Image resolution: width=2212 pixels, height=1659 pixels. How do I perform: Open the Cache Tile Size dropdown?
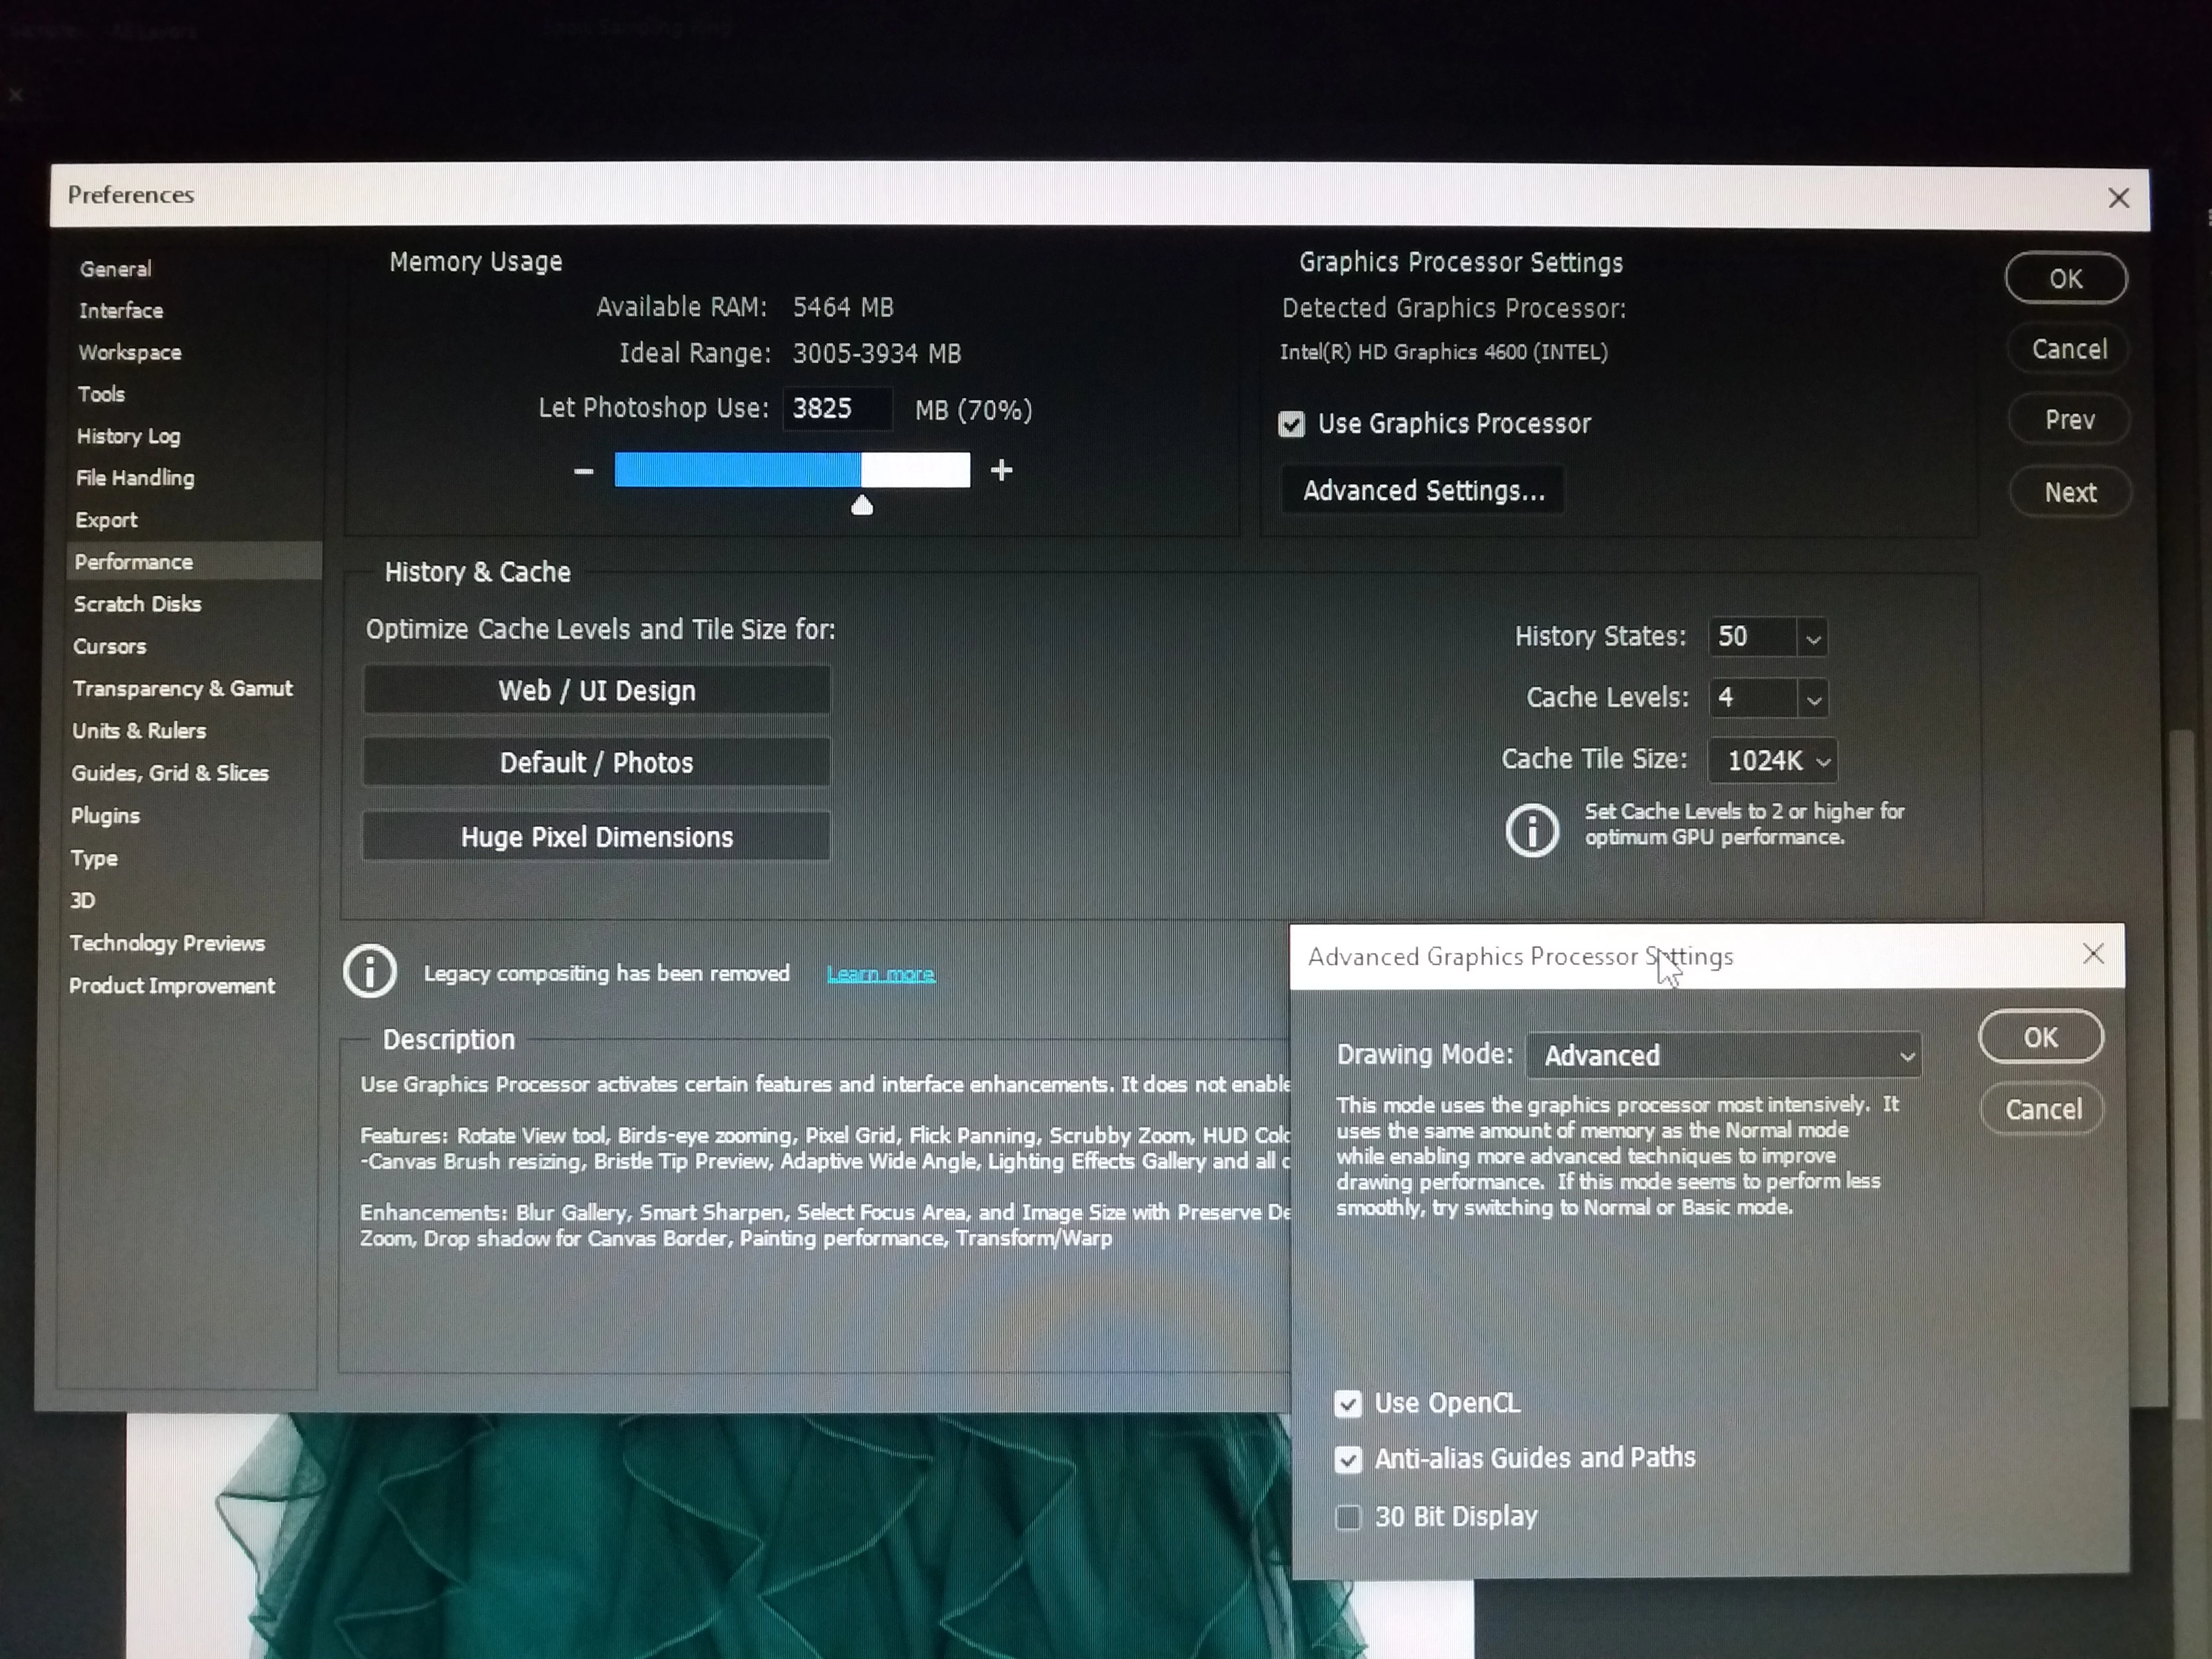pos(1772,761)
